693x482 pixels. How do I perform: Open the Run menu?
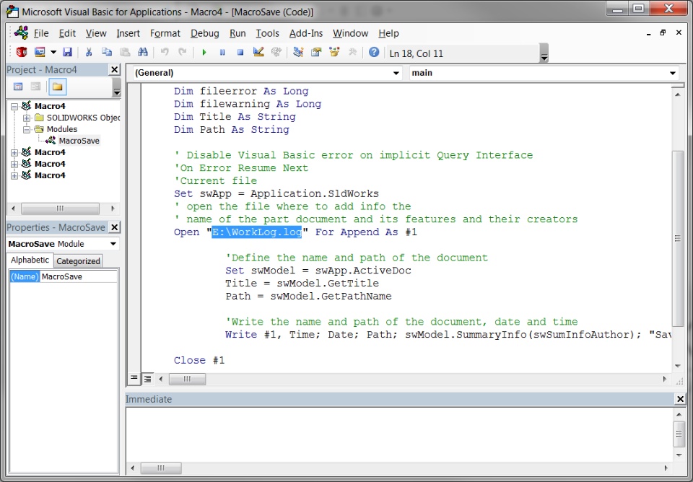[237, 33]
